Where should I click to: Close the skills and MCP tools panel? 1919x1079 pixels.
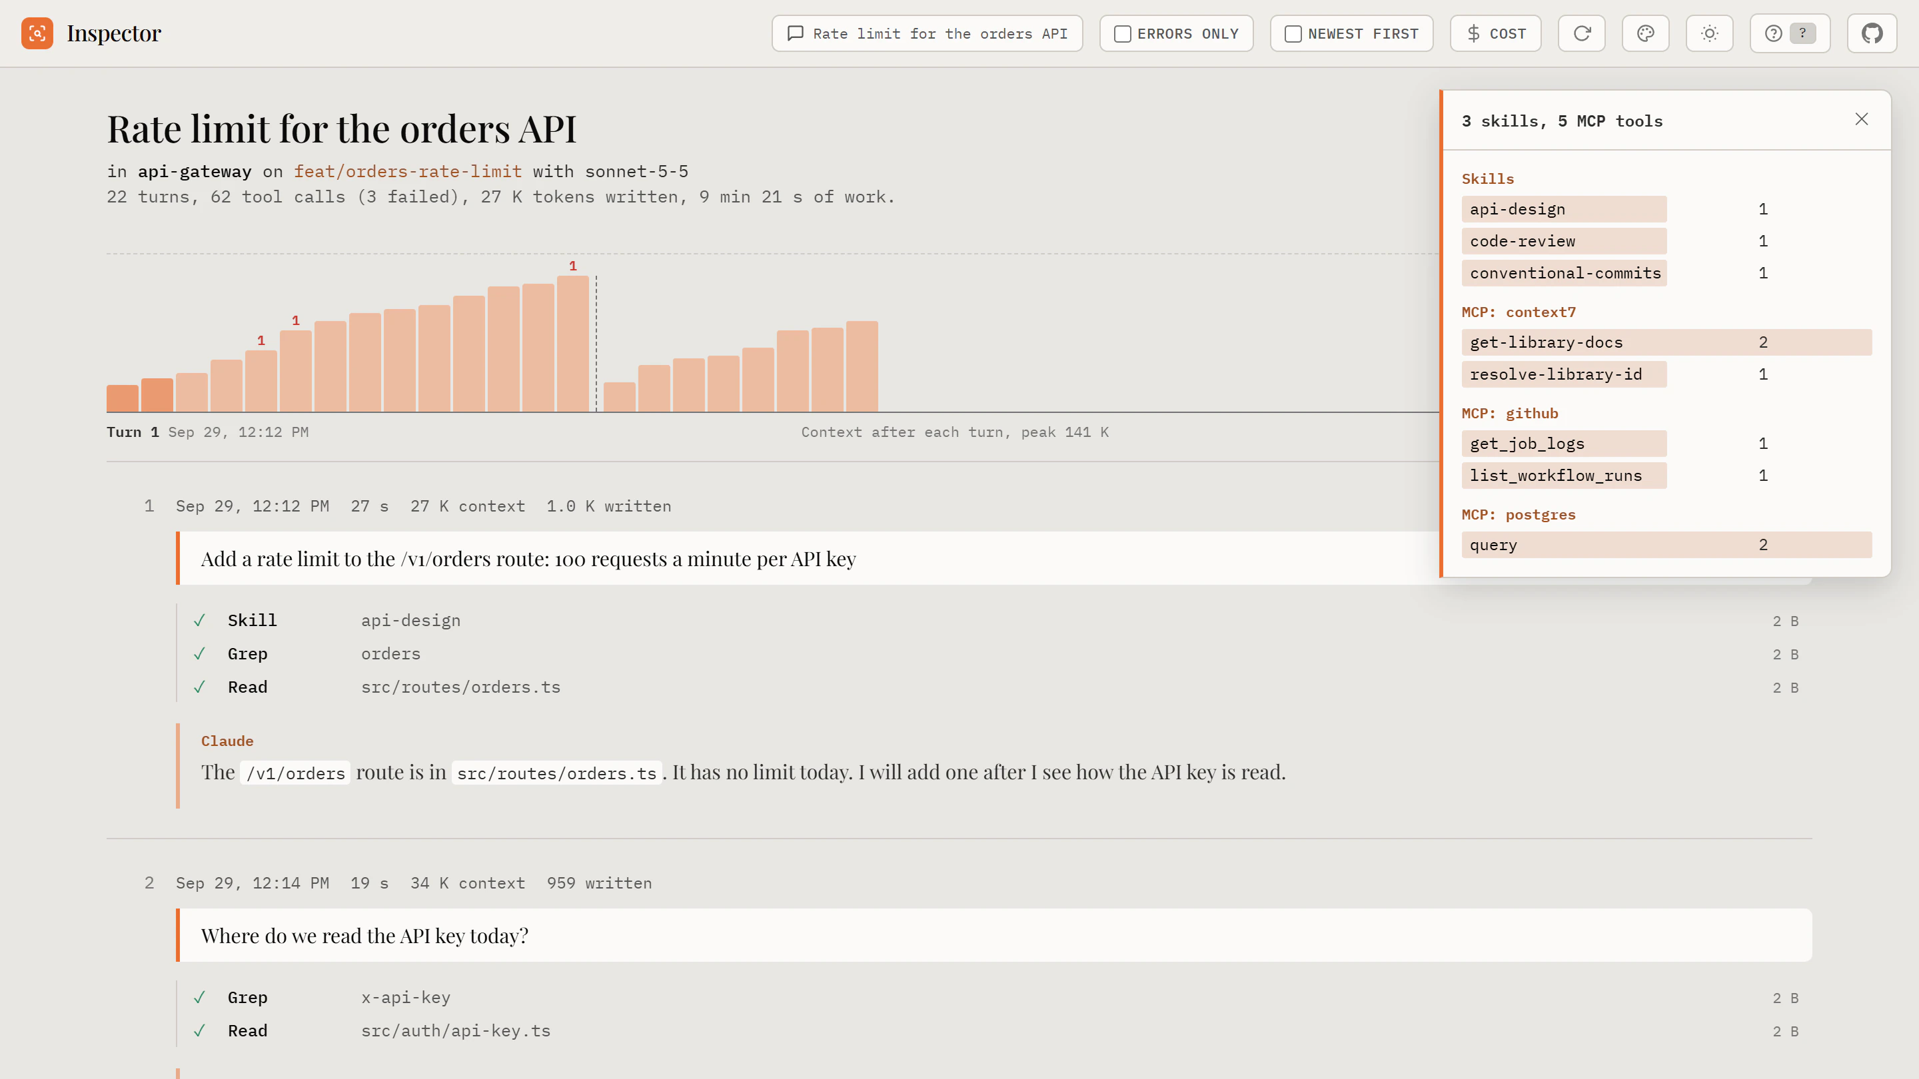1861,119
